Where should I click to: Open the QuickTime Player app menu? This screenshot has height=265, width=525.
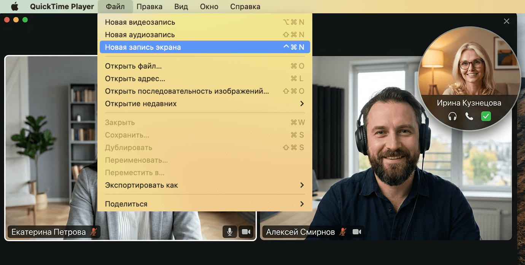(x=62, y=6)
